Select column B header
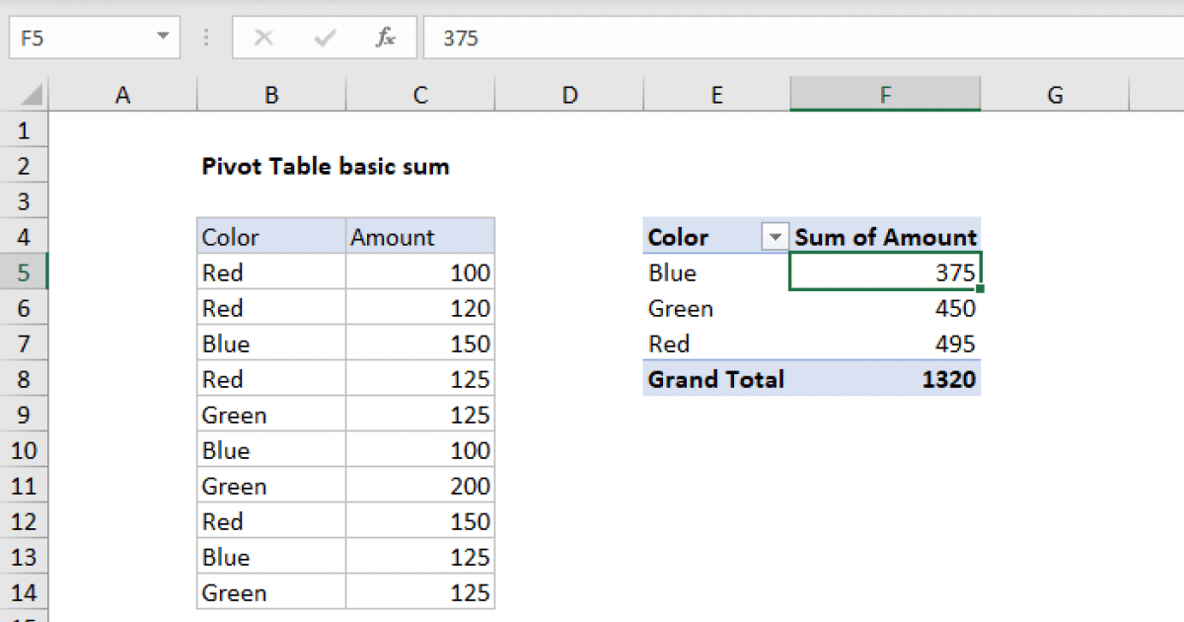Image resolution: width=1184 pixels, height=622 pixels. (x=271, y=95)
